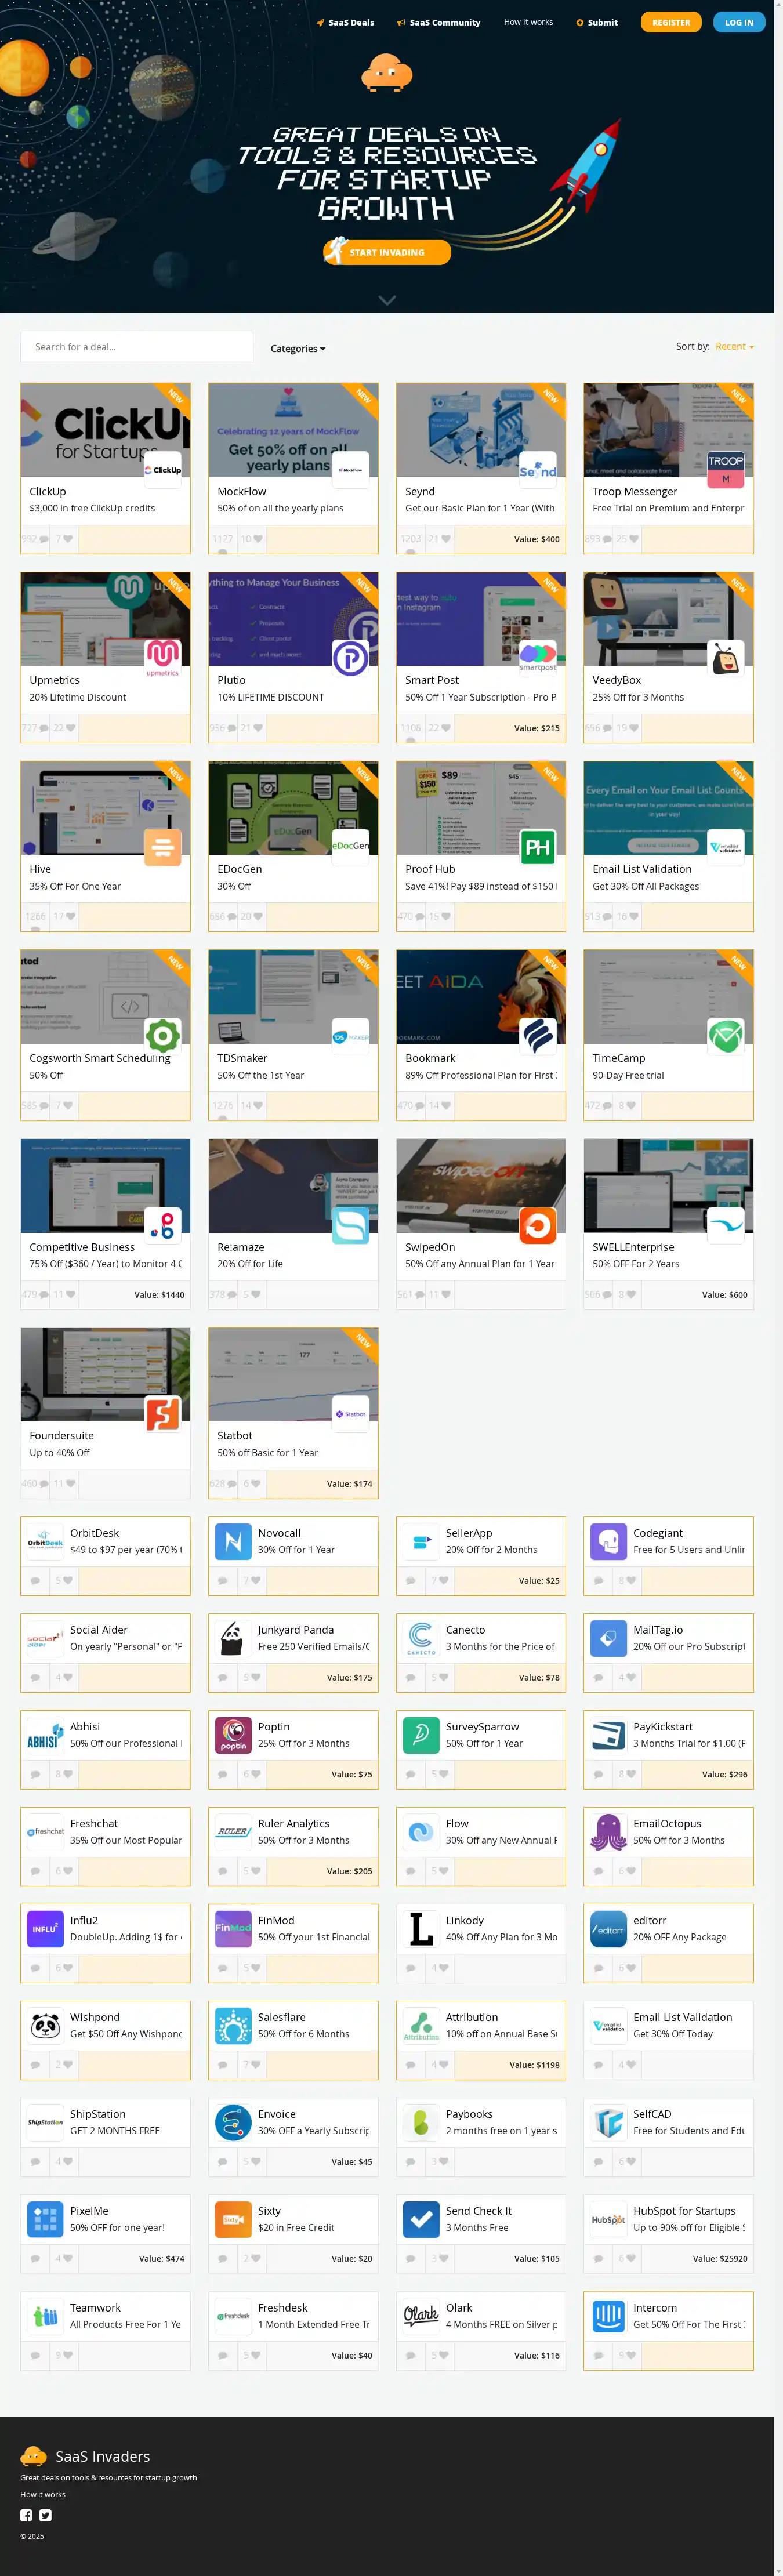Click the Send Check It checkmark logo
783x2576 pixels.
[421, 2219]
